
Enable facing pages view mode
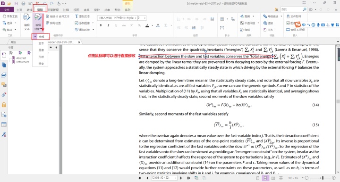[x=273, y=178]
